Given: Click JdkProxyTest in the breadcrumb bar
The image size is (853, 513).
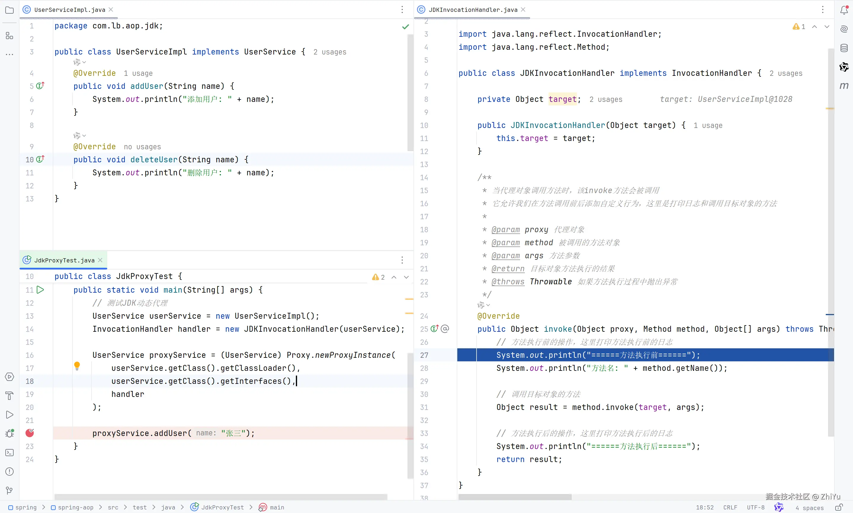Looking at the screenshot, I should click(x=222, y=507).
